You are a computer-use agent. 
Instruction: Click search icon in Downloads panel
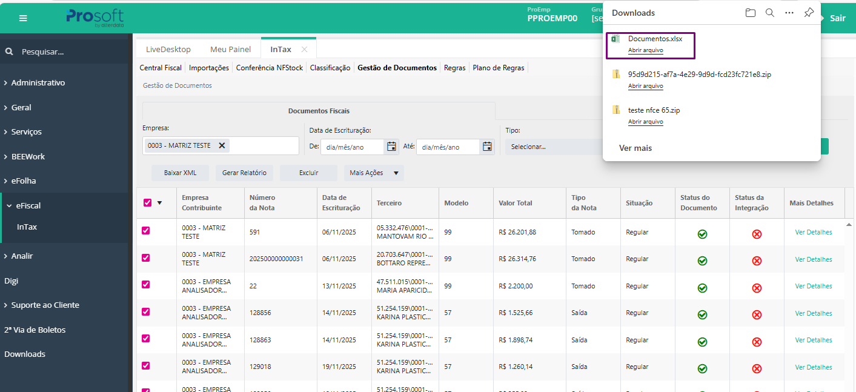[769, 13]
